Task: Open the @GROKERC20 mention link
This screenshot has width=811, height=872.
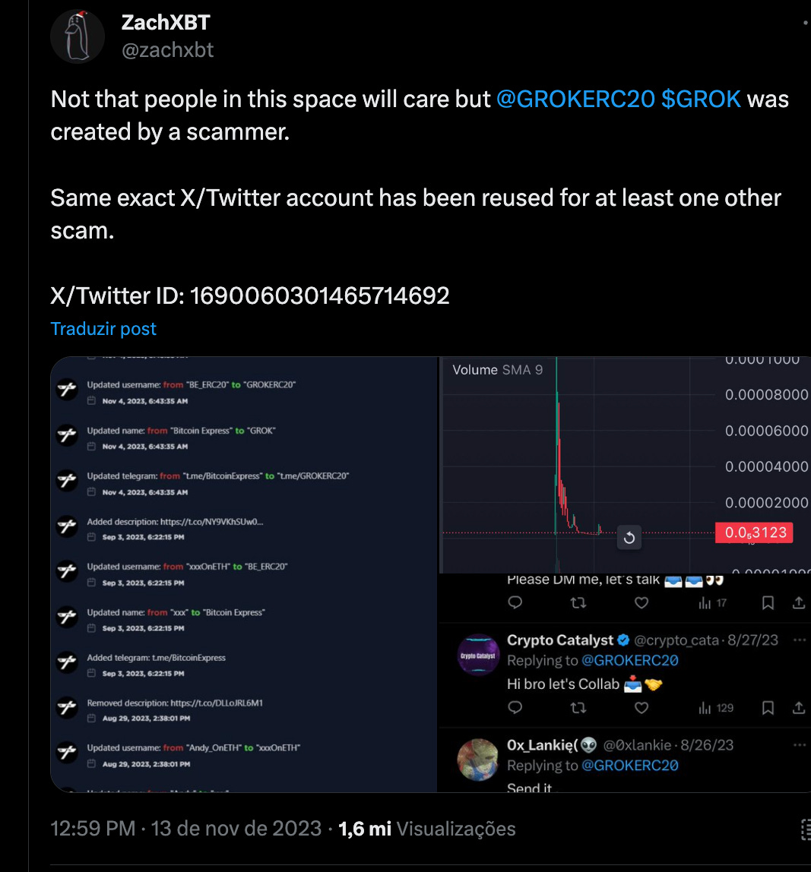Action: (x=575, y=99)
